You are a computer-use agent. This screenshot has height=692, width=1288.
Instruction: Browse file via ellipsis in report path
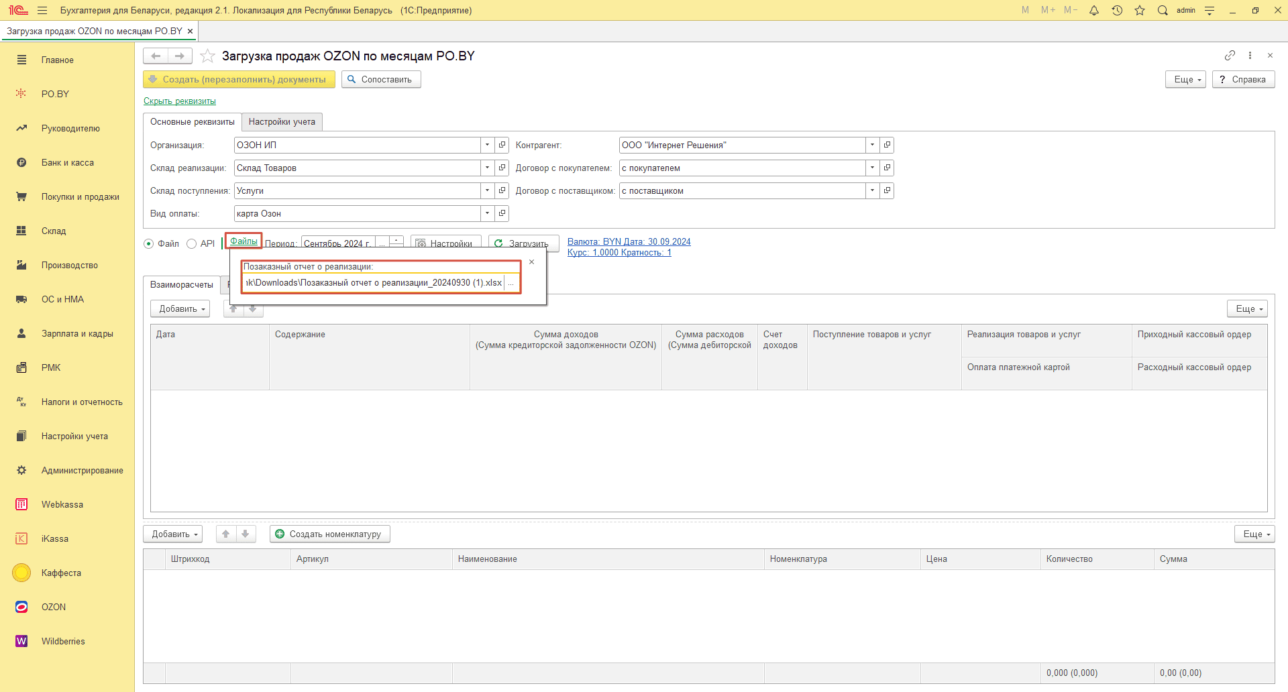511,283
